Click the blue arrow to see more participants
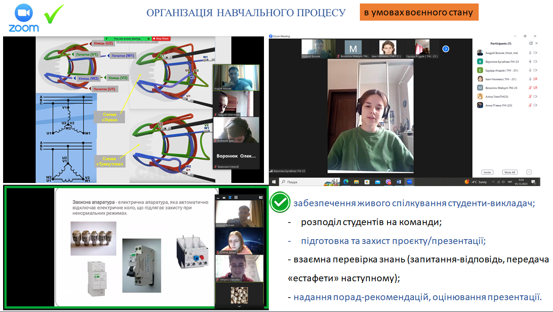553x312 pixels. pyautogui.click(x=446, y=49)
